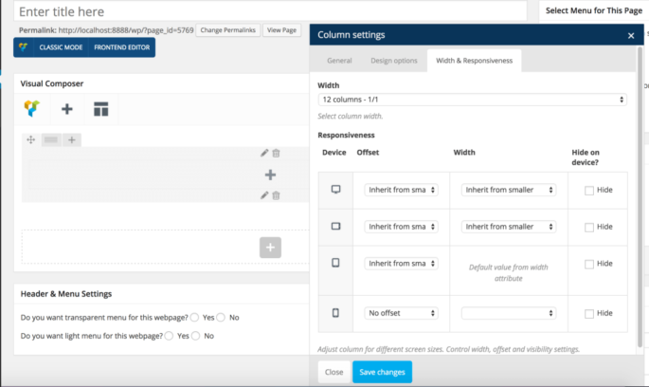Viewport: 649px width, 387px height.
Task: Switch to the General tab
Action: (x=339, y=61)
